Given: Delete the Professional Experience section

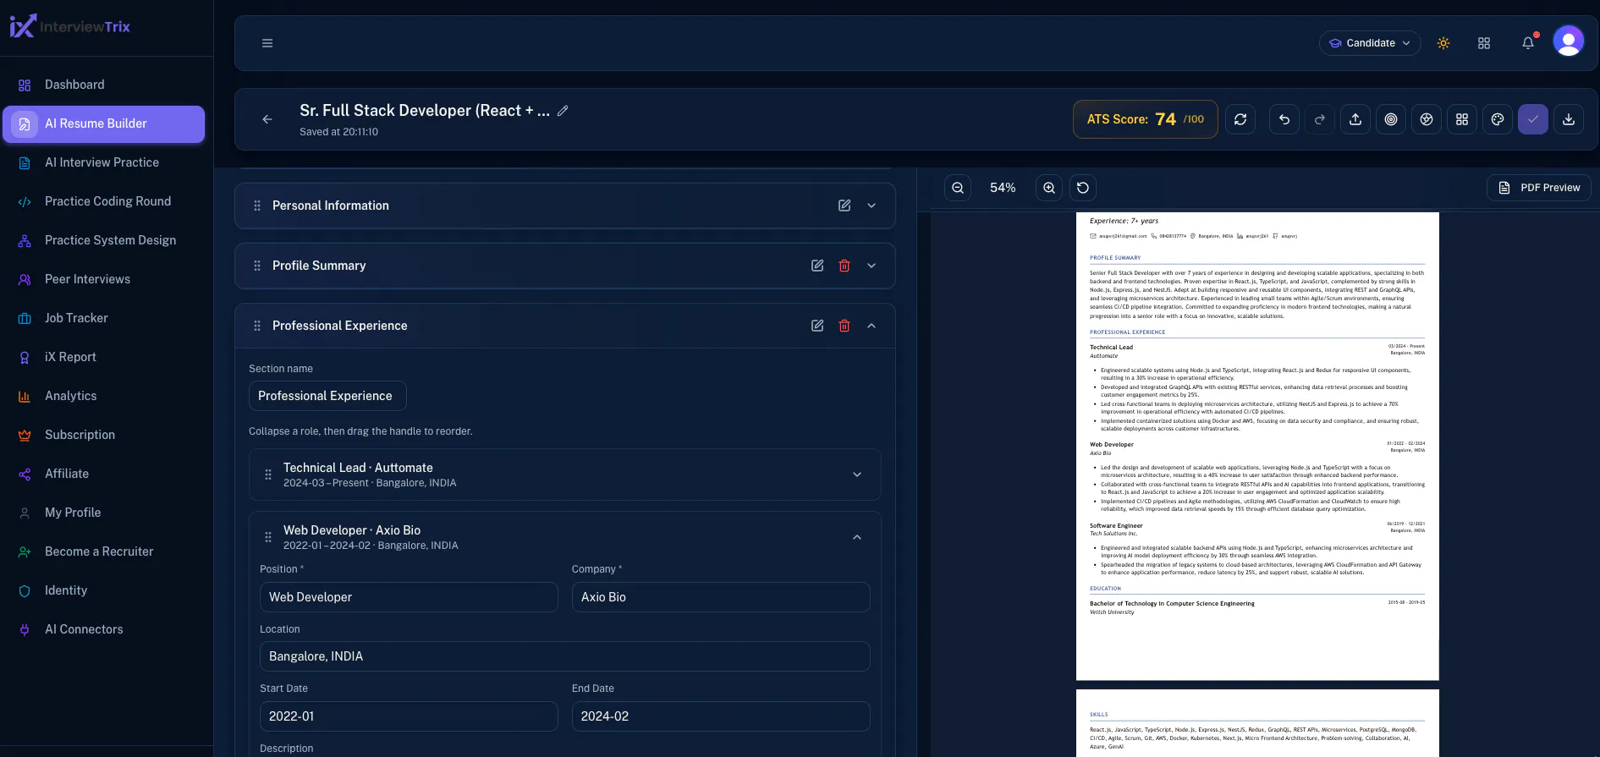Looking at the screenshot, I should (844, 326).
